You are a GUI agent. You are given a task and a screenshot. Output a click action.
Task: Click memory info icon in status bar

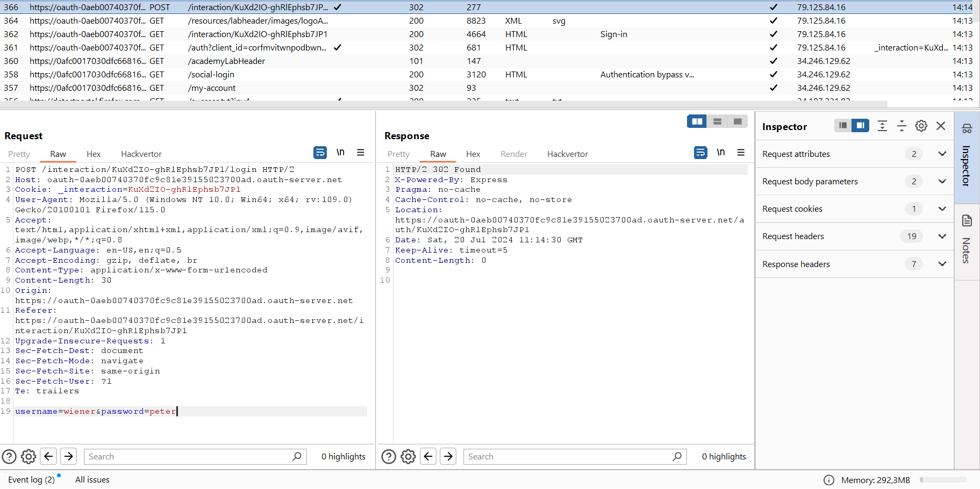click(x=829, y=480)
